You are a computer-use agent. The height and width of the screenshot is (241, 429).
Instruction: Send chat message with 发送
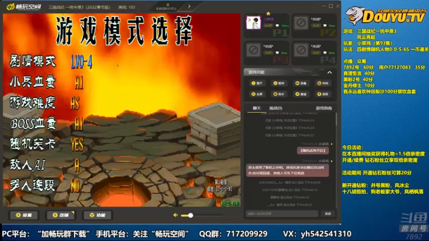click(328, 214)
